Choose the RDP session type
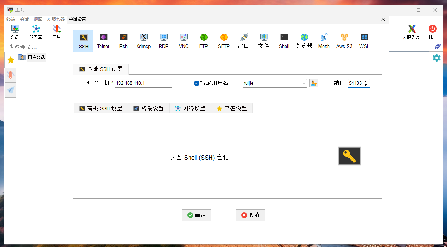447x247 pixels. (163, 41)
